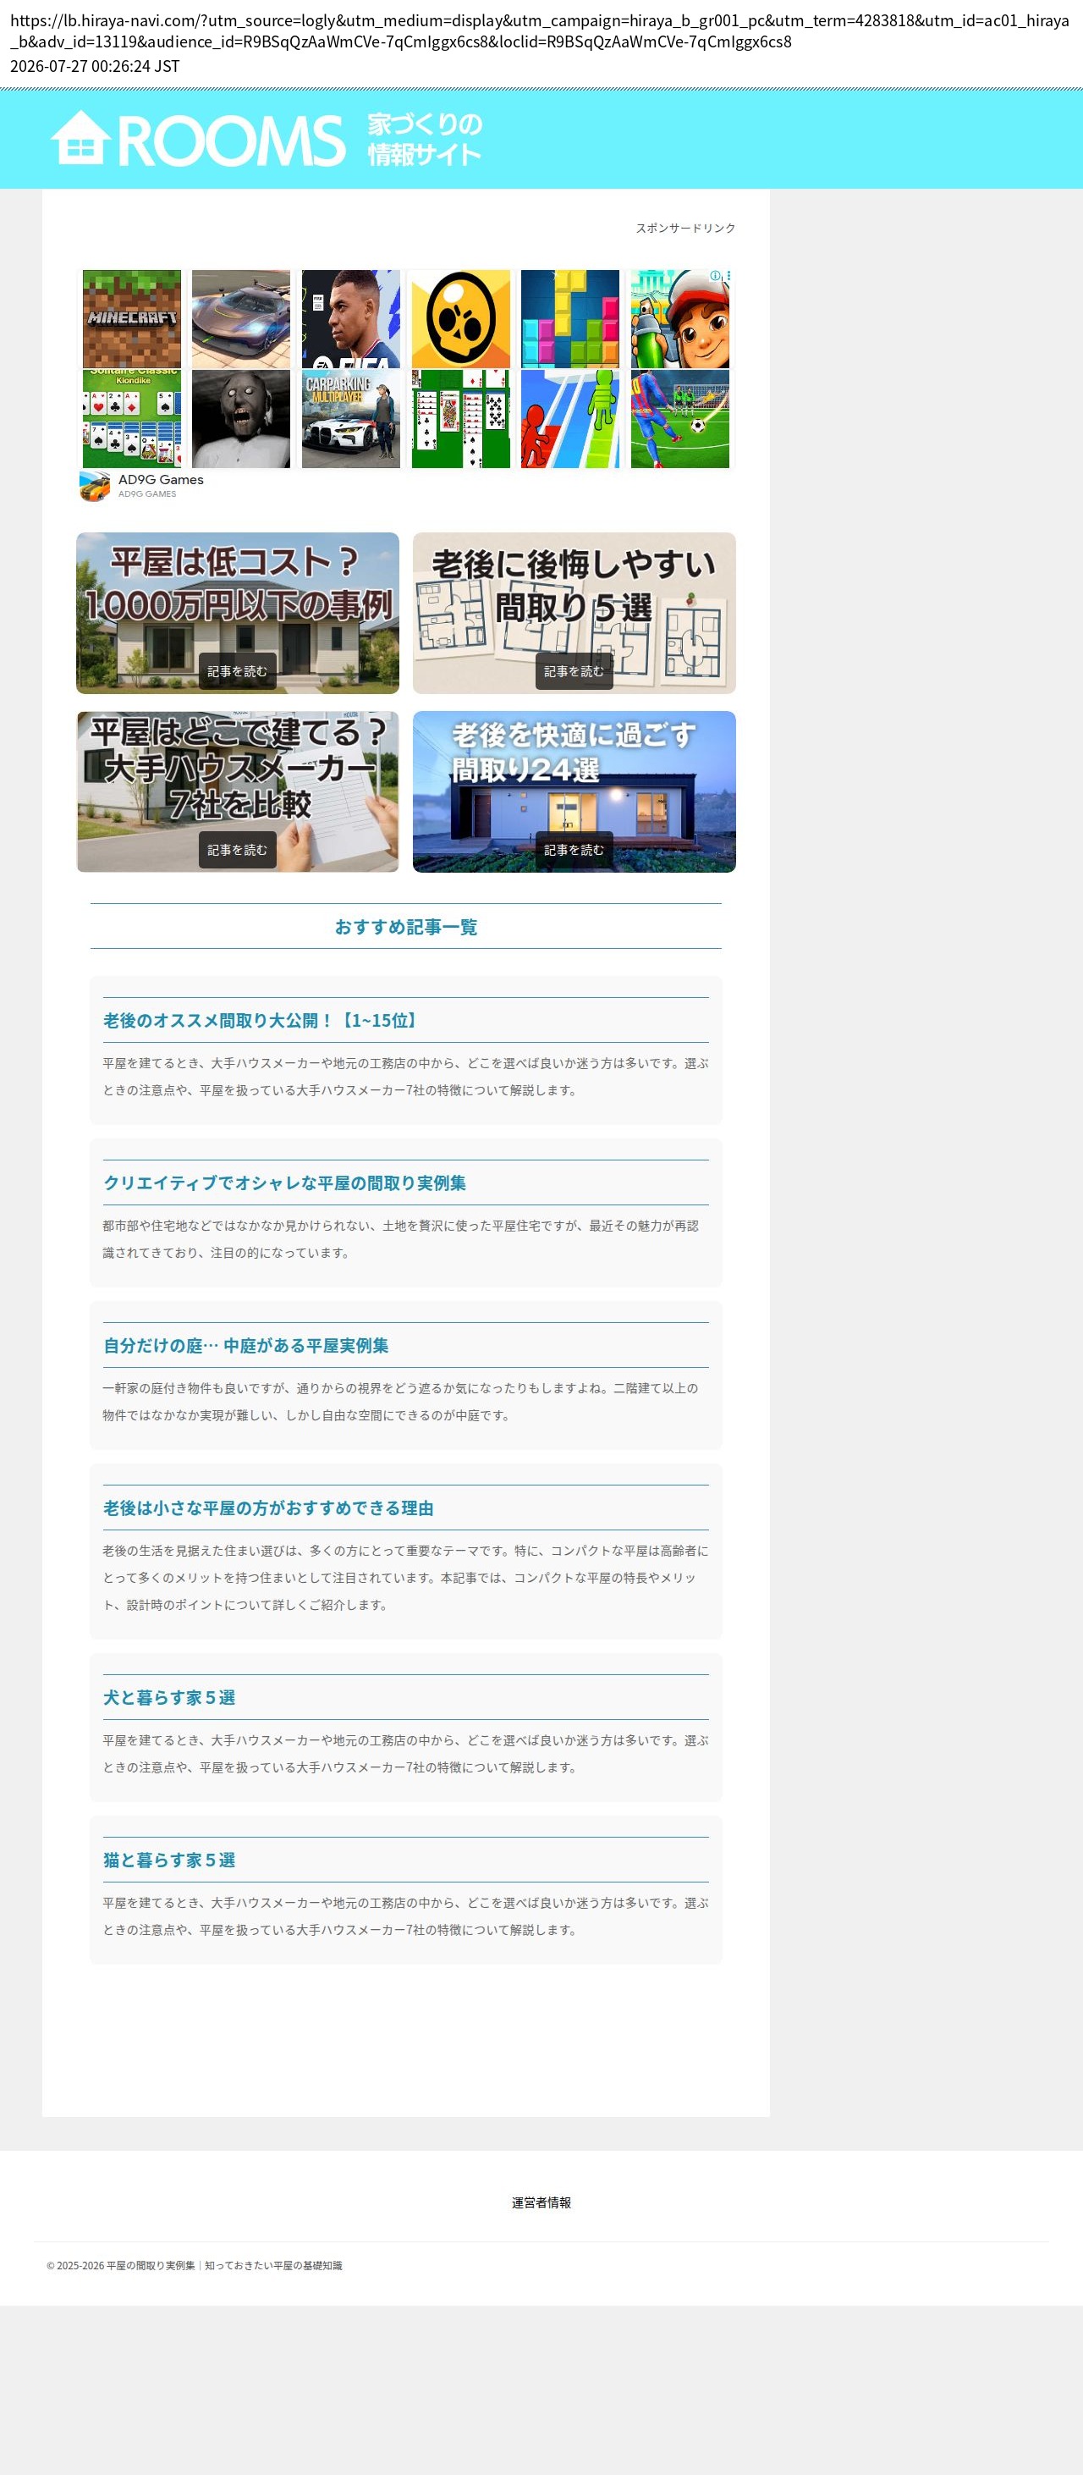Screen dimensions: 1083x2475
Task: Click the ROOMS house logo
Action: [x=197, y=140]
